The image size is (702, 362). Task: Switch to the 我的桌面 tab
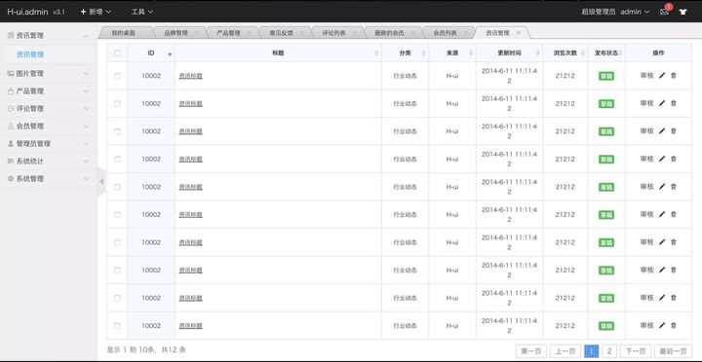point(124,33)
